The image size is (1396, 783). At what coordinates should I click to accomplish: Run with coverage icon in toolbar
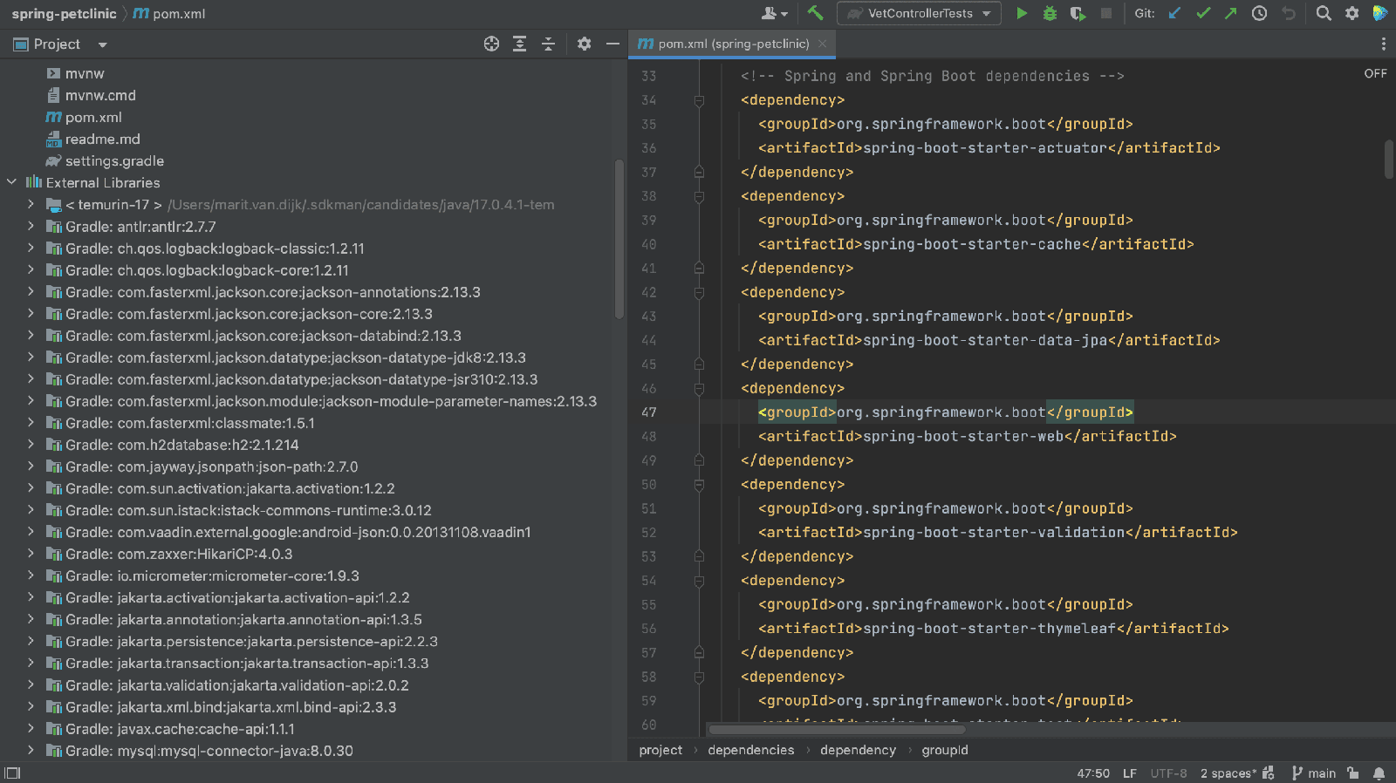click(x=1078, y=13)
